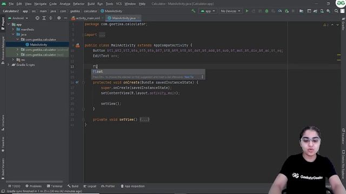This screenshot has height=194, width=346.
Task: Open the Project tool window sidebar button
Action: (3, 23)
